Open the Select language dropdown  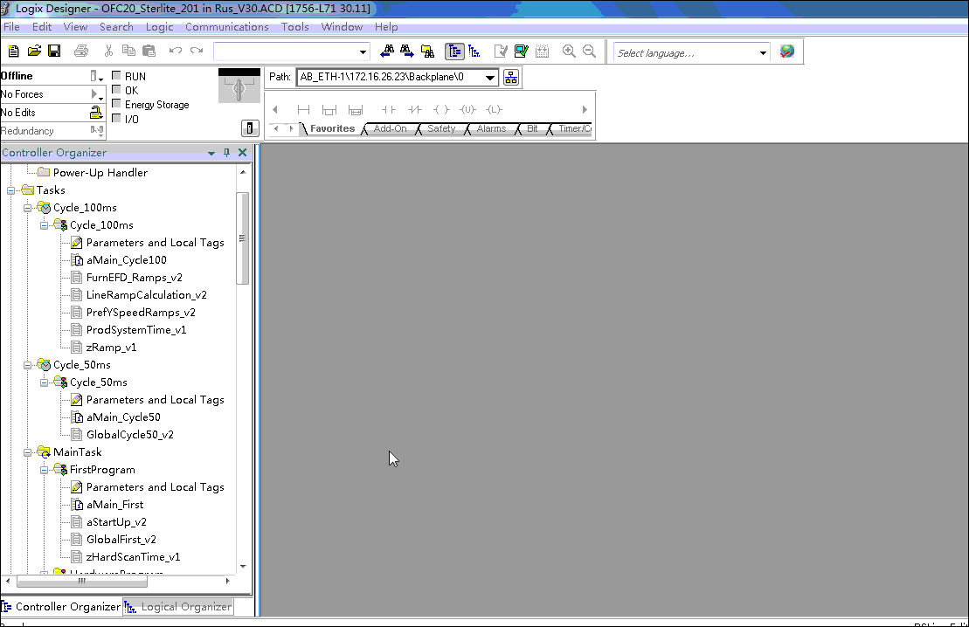pyautogui.click(x=763, y=53)
